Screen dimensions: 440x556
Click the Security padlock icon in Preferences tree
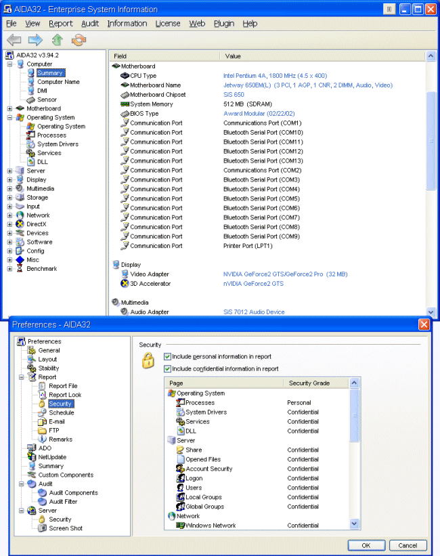[42, 404]
